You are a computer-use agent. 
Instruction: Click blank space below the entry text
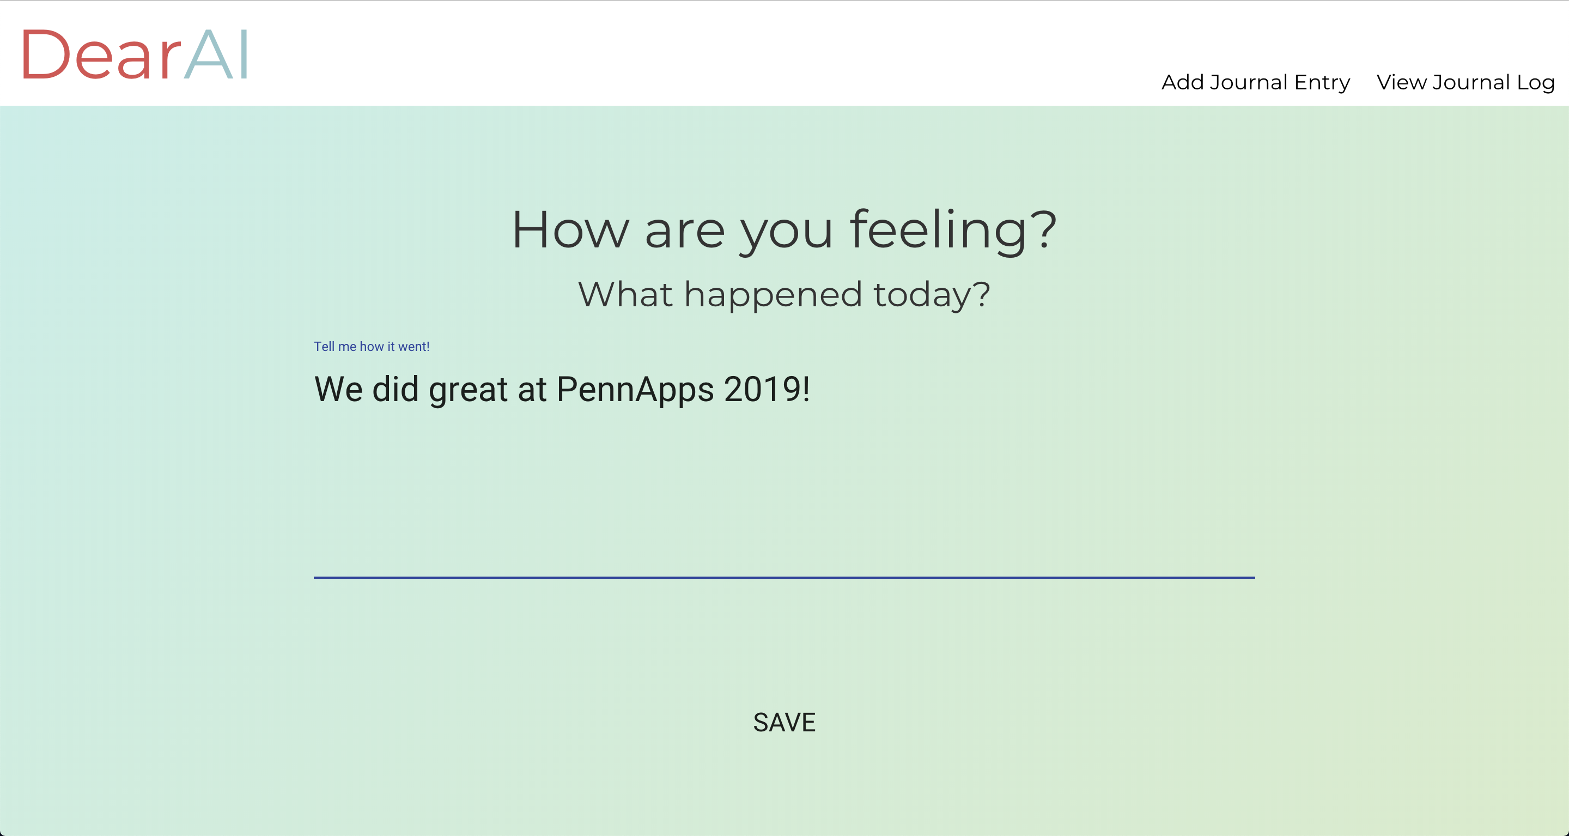click(784, 500)
